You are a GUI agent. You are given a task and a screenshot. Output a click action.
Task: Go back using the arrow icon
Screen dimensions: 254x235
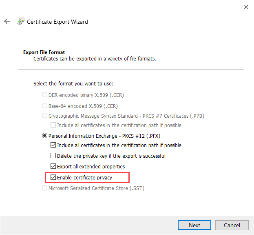point(7,21)
